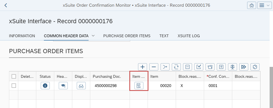This screenshot has width=273, height=108.
Task: Click the Block.reas.... header beside Item column
Action: click(x=190, y=76)
